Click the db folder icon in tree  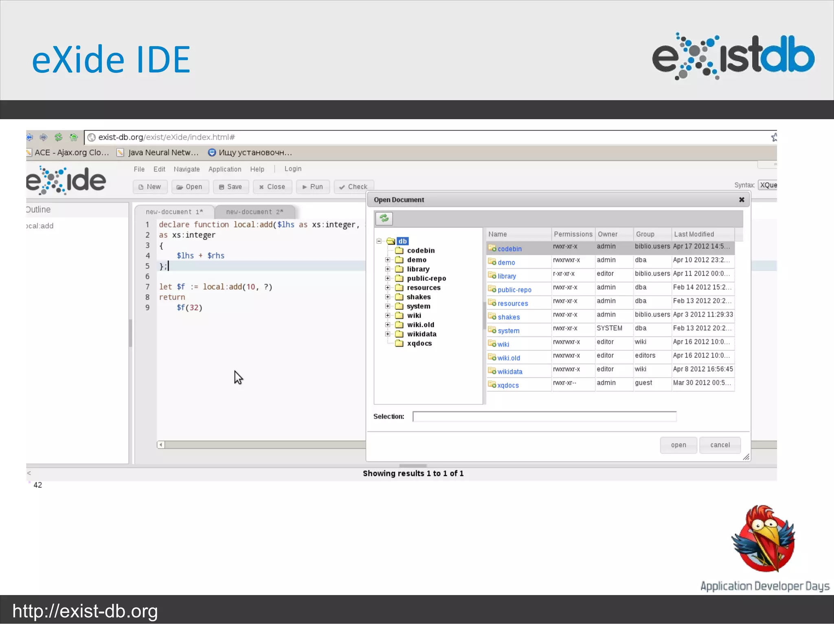coord(391,241)
